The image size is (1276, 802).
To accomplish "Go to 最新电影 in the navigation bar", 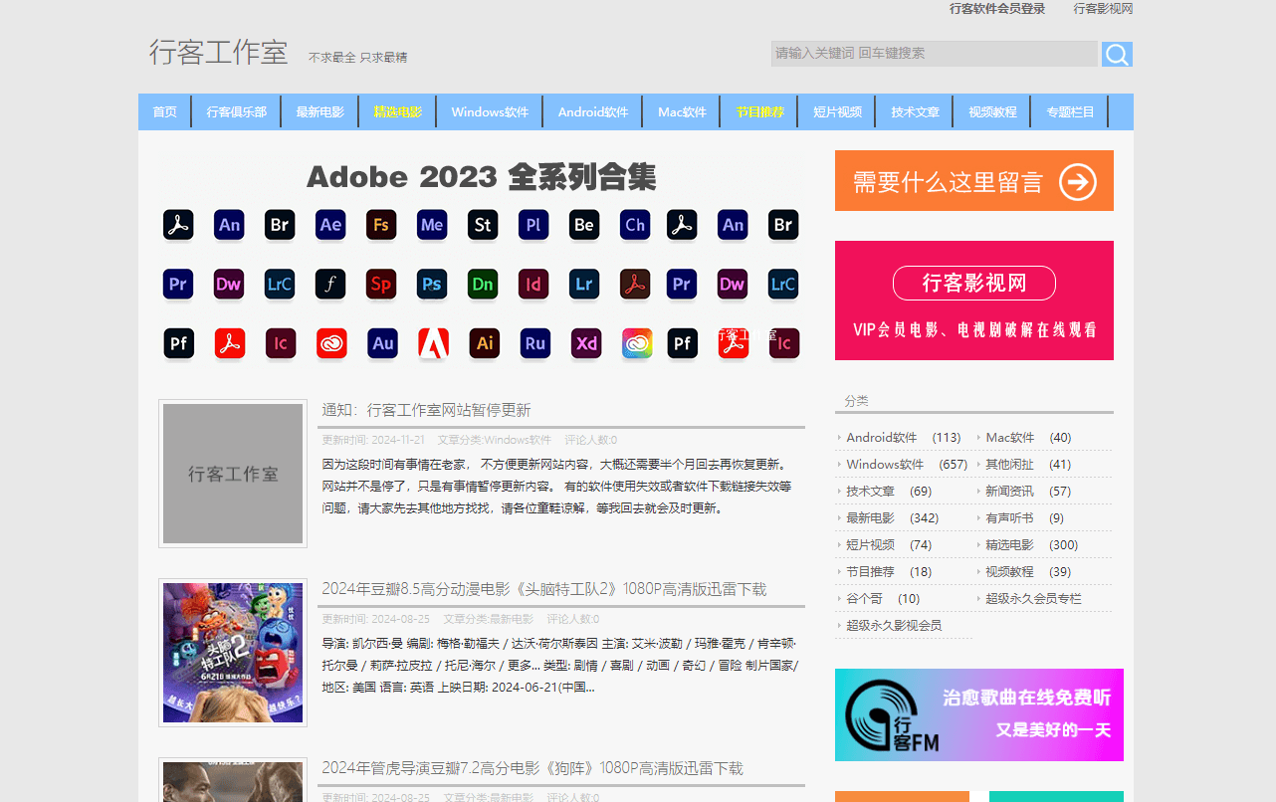I will pos(319,111).
